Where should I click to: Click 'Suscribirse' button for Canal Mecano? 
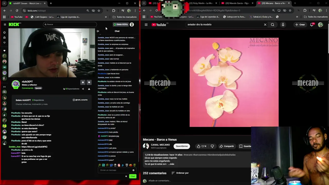click(x=182, y=146)
